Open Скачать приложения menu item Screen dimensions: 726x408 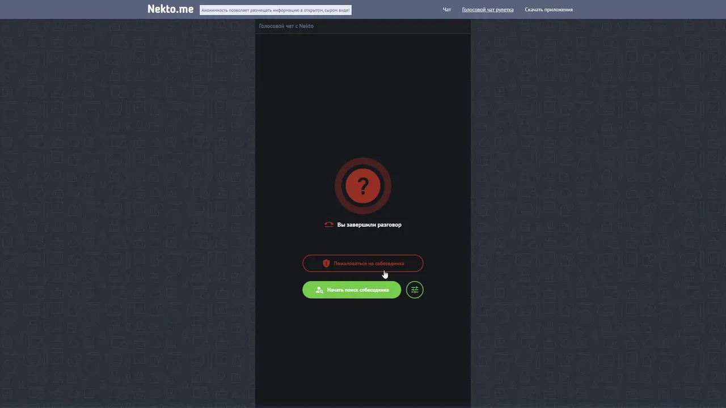coord(548,10)
